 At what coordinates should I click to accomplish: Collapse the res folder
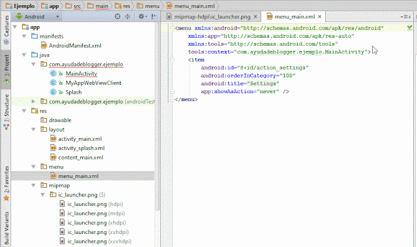[x=24, y=111]
